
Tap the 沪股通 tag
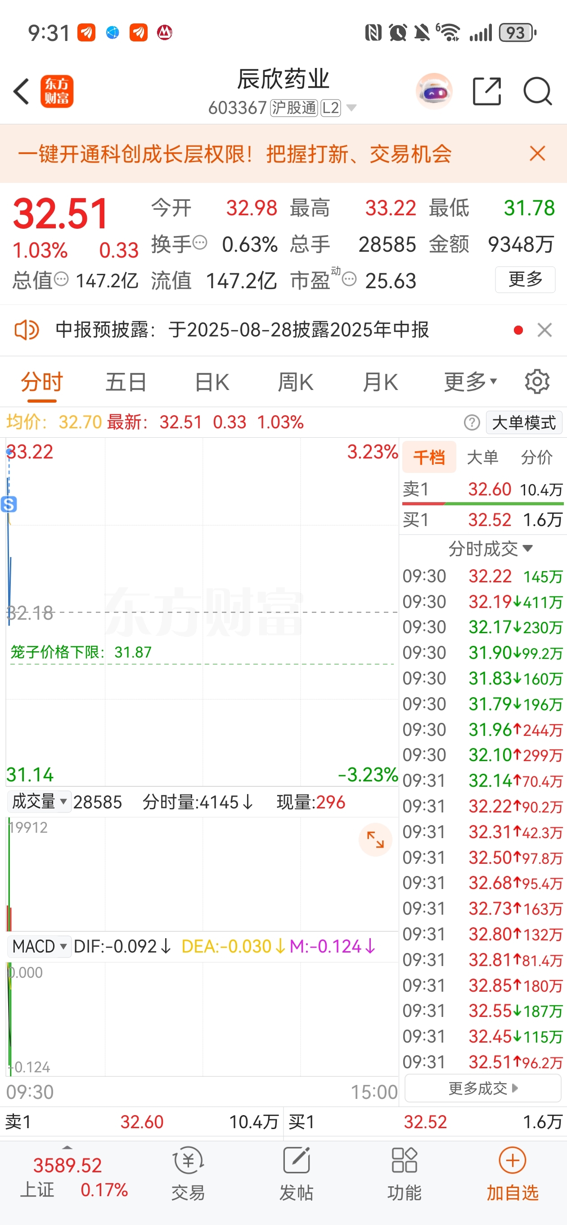pos(294,108)
